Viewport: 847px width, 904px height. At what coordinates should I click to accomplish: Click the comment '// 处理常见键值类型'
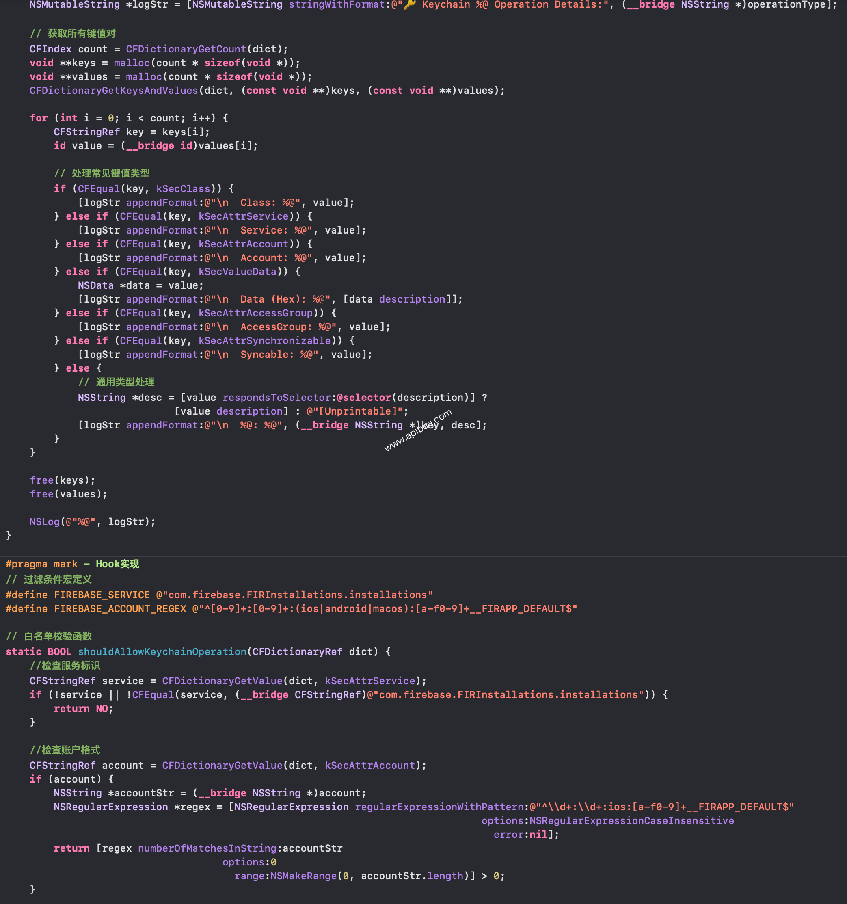click(102, 173)
